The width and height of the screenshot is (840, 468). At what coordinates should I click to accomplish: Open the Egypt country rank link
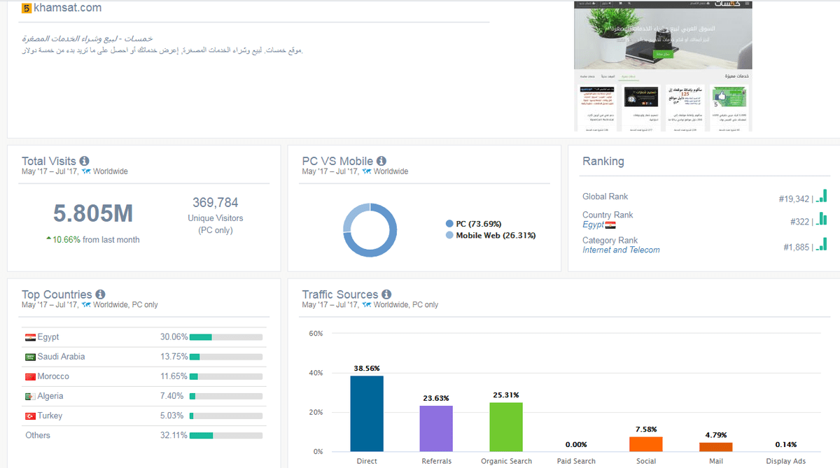point(593,225)
